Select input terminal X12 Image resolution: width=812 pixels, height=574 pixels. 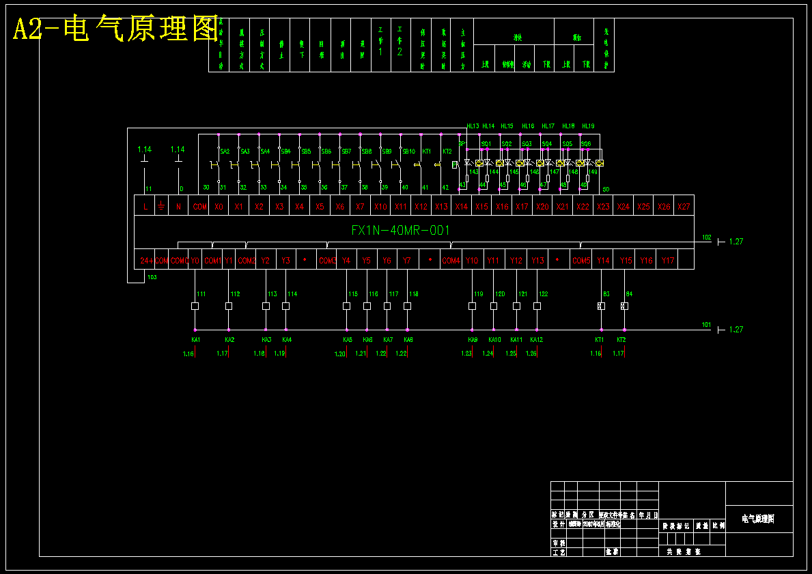[421, 207]
